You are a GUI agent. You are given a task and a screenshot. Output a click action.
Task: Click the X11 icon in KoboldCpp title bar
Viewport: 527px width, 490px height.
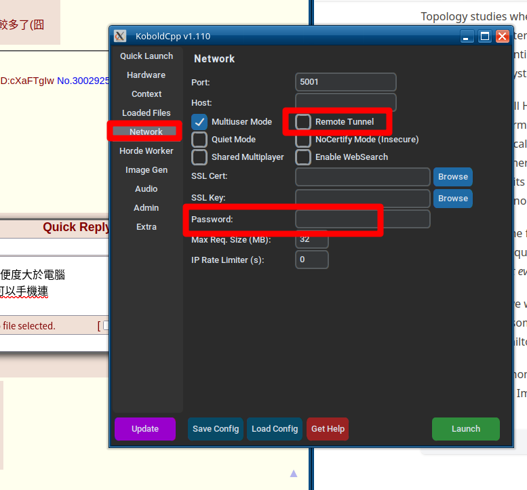point(120,37)
